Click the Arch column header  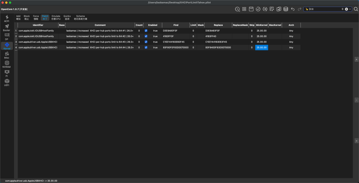tap(291, 25)
